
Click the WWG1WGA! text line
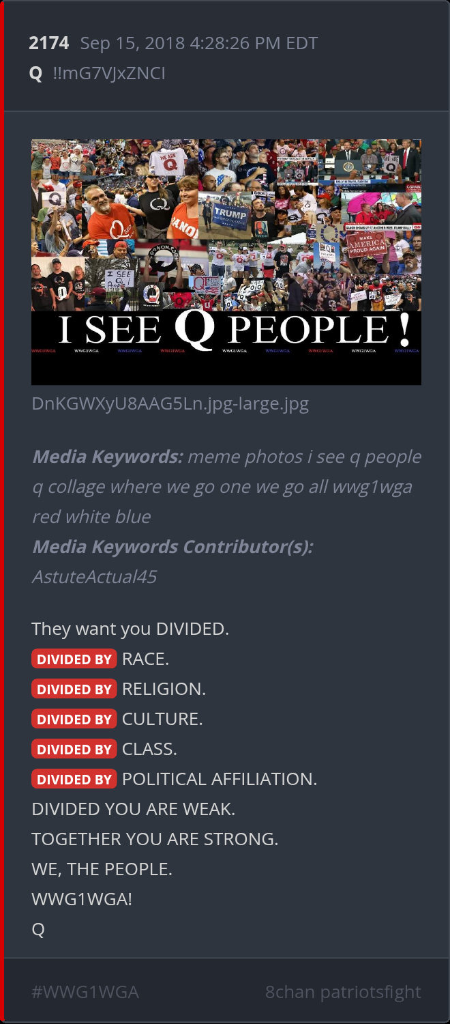coord(82,900)
